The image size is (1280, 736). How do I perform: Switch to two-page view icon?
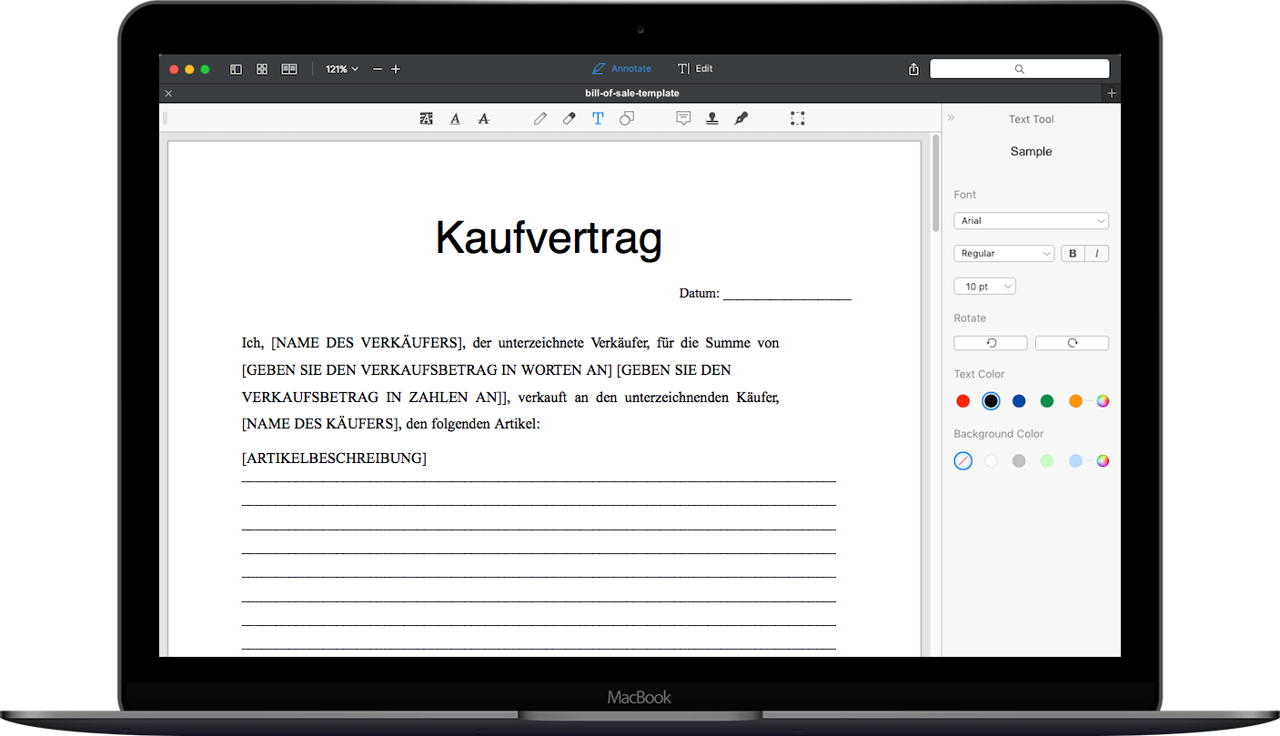point(289,69)
